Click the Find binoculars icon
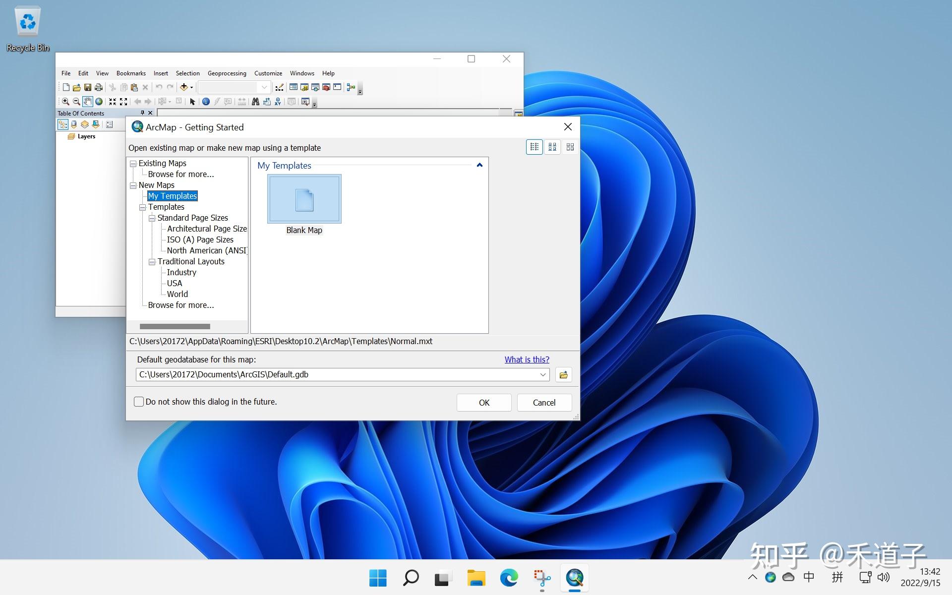Screen dimensions: 952x595 255,102
